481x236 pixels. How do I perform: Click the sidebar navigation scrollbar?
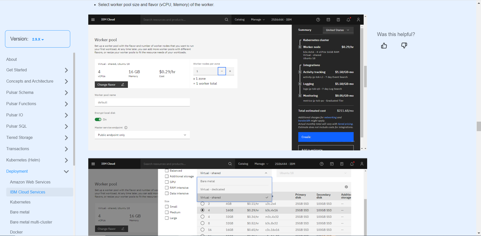point(74,109)
